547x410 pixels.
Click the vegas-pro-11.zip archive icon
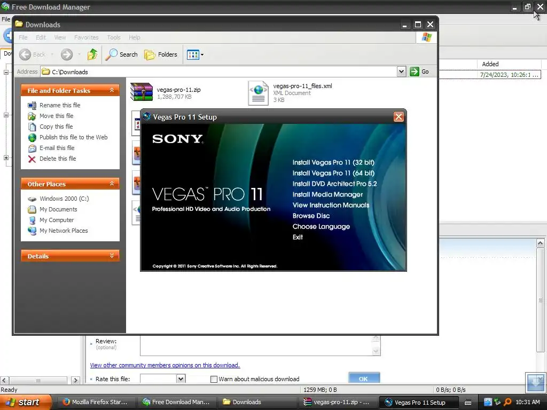pos(141,92)
